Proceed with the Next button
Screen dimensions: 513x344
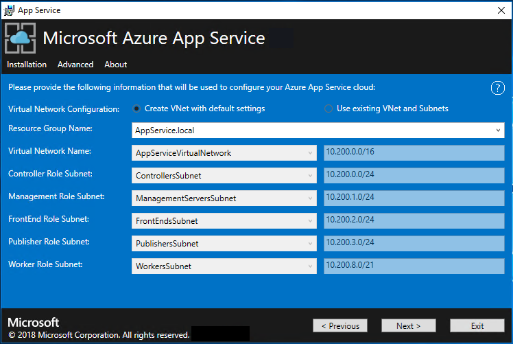[408, 325]
